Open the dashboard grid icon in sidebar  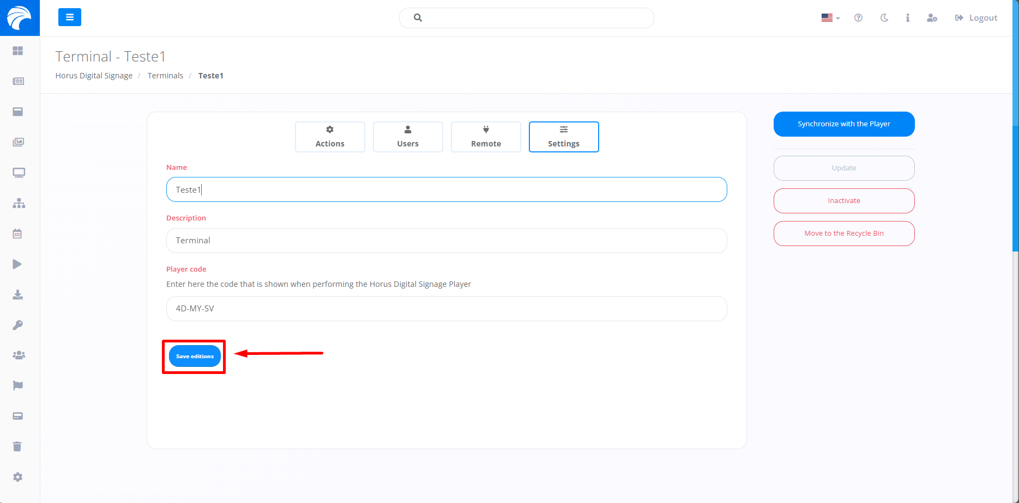click(x=18, y=51)
